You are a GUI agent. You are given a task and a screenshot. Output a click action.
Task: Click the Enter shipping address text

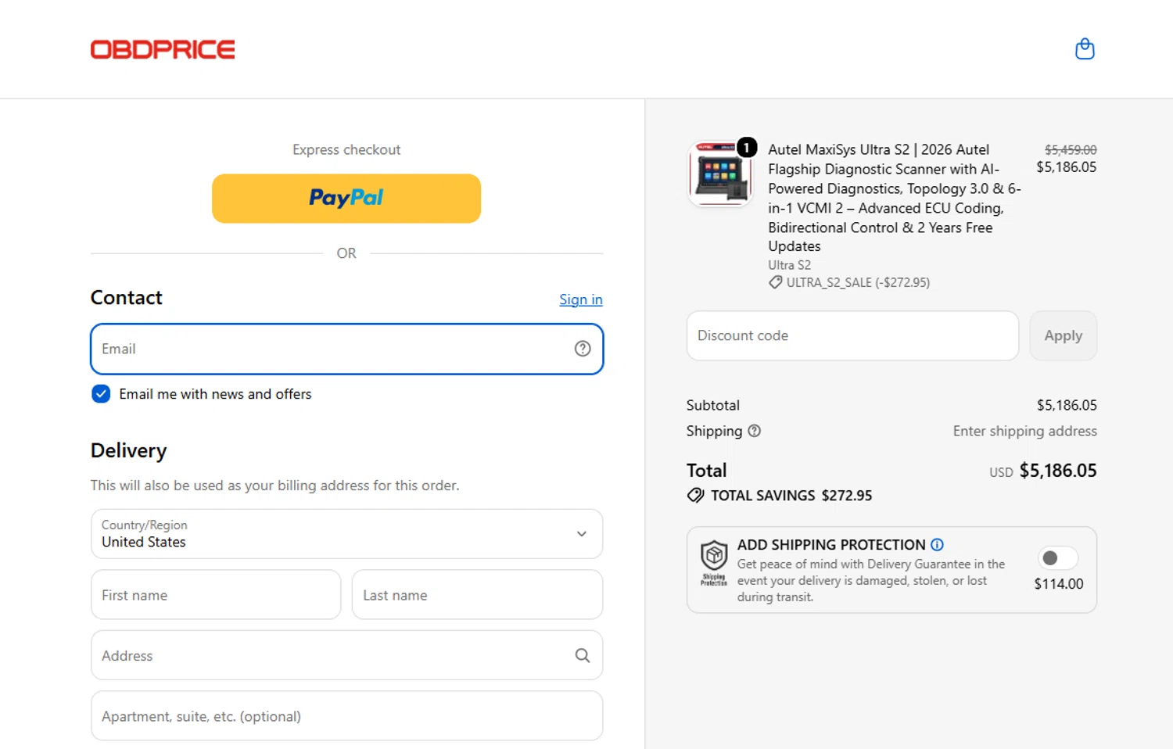tap(1024, 431)
